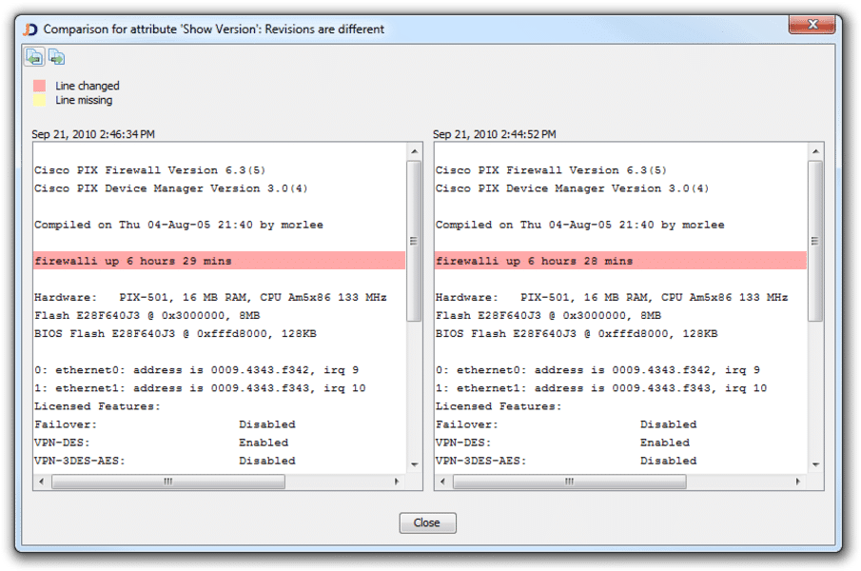Click right pane horizontal scroll-left arrow

pos(443,482)
